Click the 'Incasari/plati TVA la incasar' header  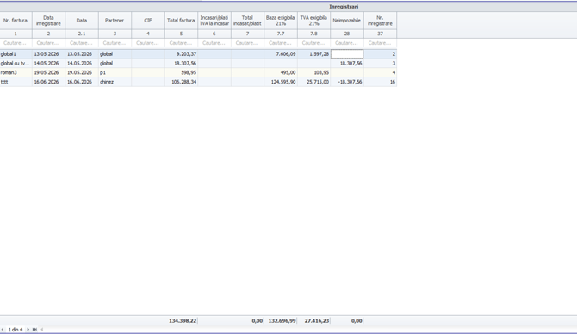point(214,21)
